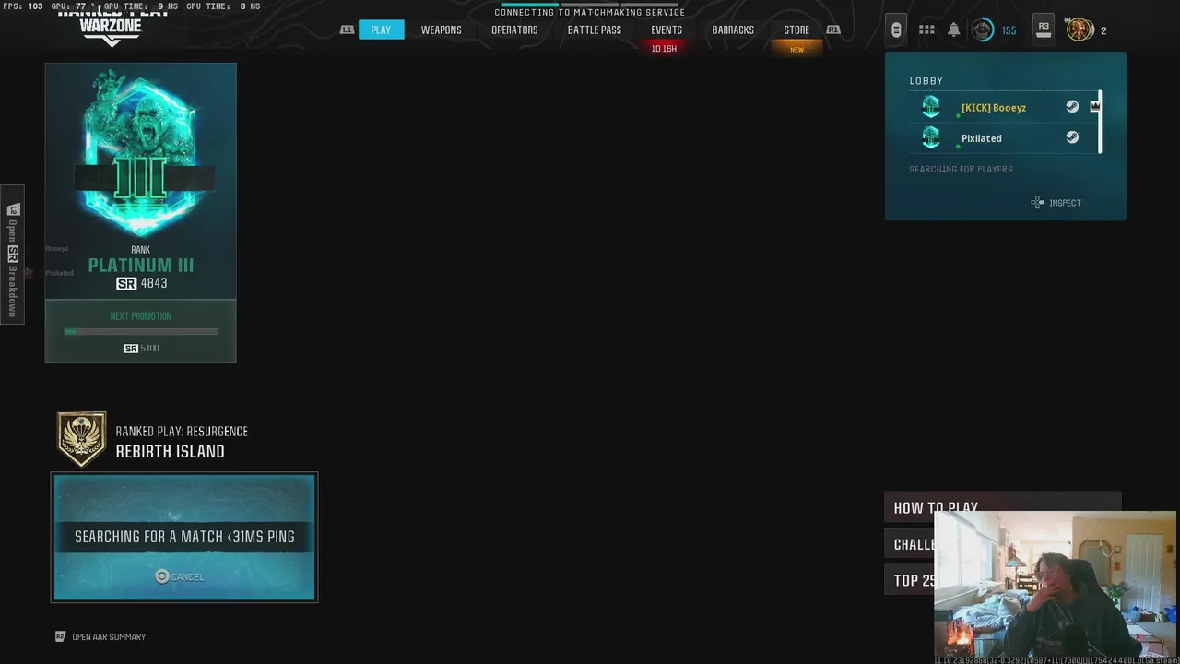
Task: Click the party leader crown icon
Action: click(1094, 106)
